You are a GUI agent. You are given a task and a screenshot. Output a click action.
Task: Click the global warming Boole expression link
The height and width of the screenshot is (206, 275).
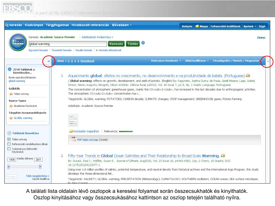pyautogui.click(x=17, y=81)
